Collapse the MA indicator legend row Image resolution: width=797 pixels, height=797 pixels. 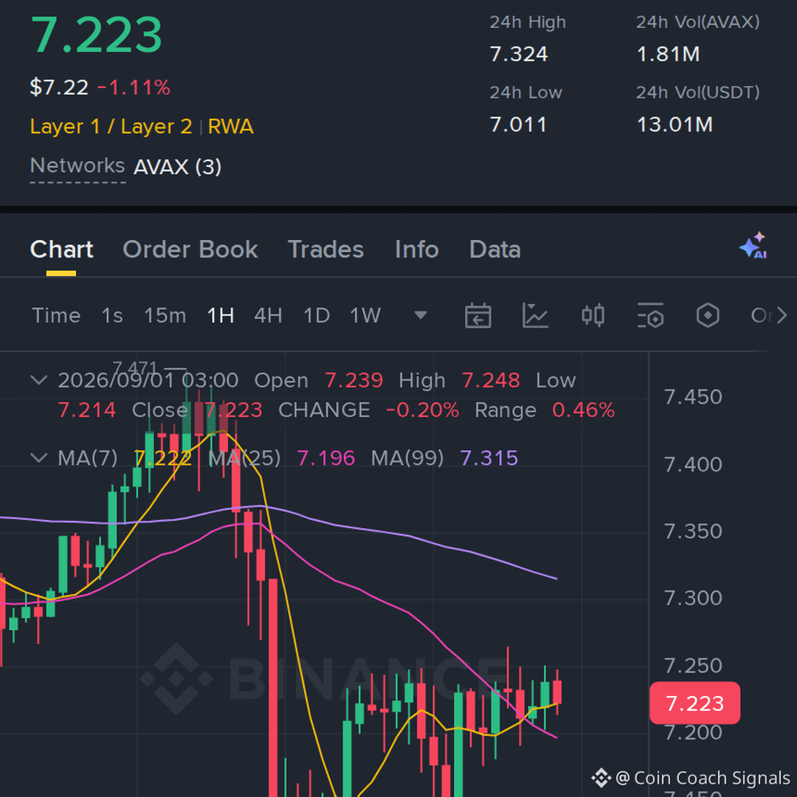click(39, 458)
